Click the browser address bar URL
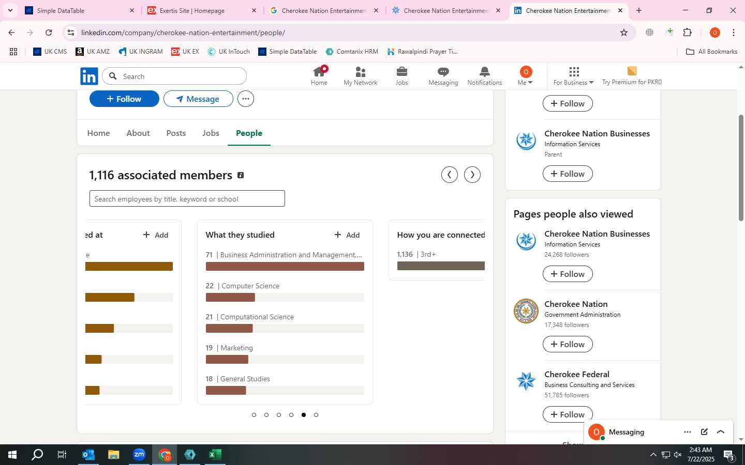The width and height of the screenshot is (745, 465). point(183,33)
